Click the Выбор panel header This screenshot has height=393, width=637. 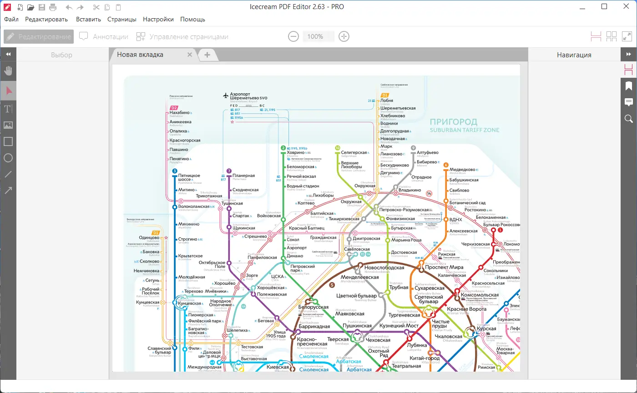click(x=62, y=55)
